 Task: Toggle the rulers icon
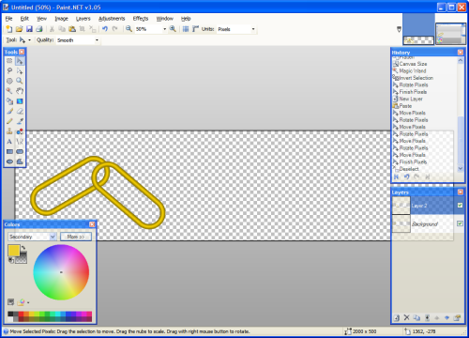195,29
